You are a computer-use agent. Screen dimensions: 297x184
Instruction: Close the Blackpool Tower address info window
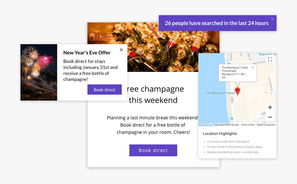pos(252,68)
